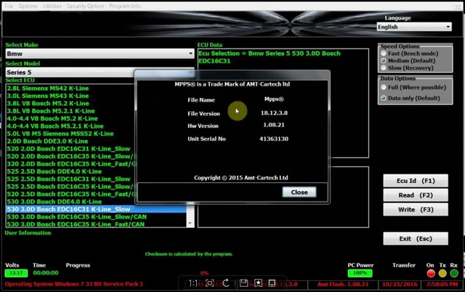Screen dimensions: 465x292
Task: Select 320 2.0D Bosch EDC16C35 K-Line_Fast entry
Action: 70,164
